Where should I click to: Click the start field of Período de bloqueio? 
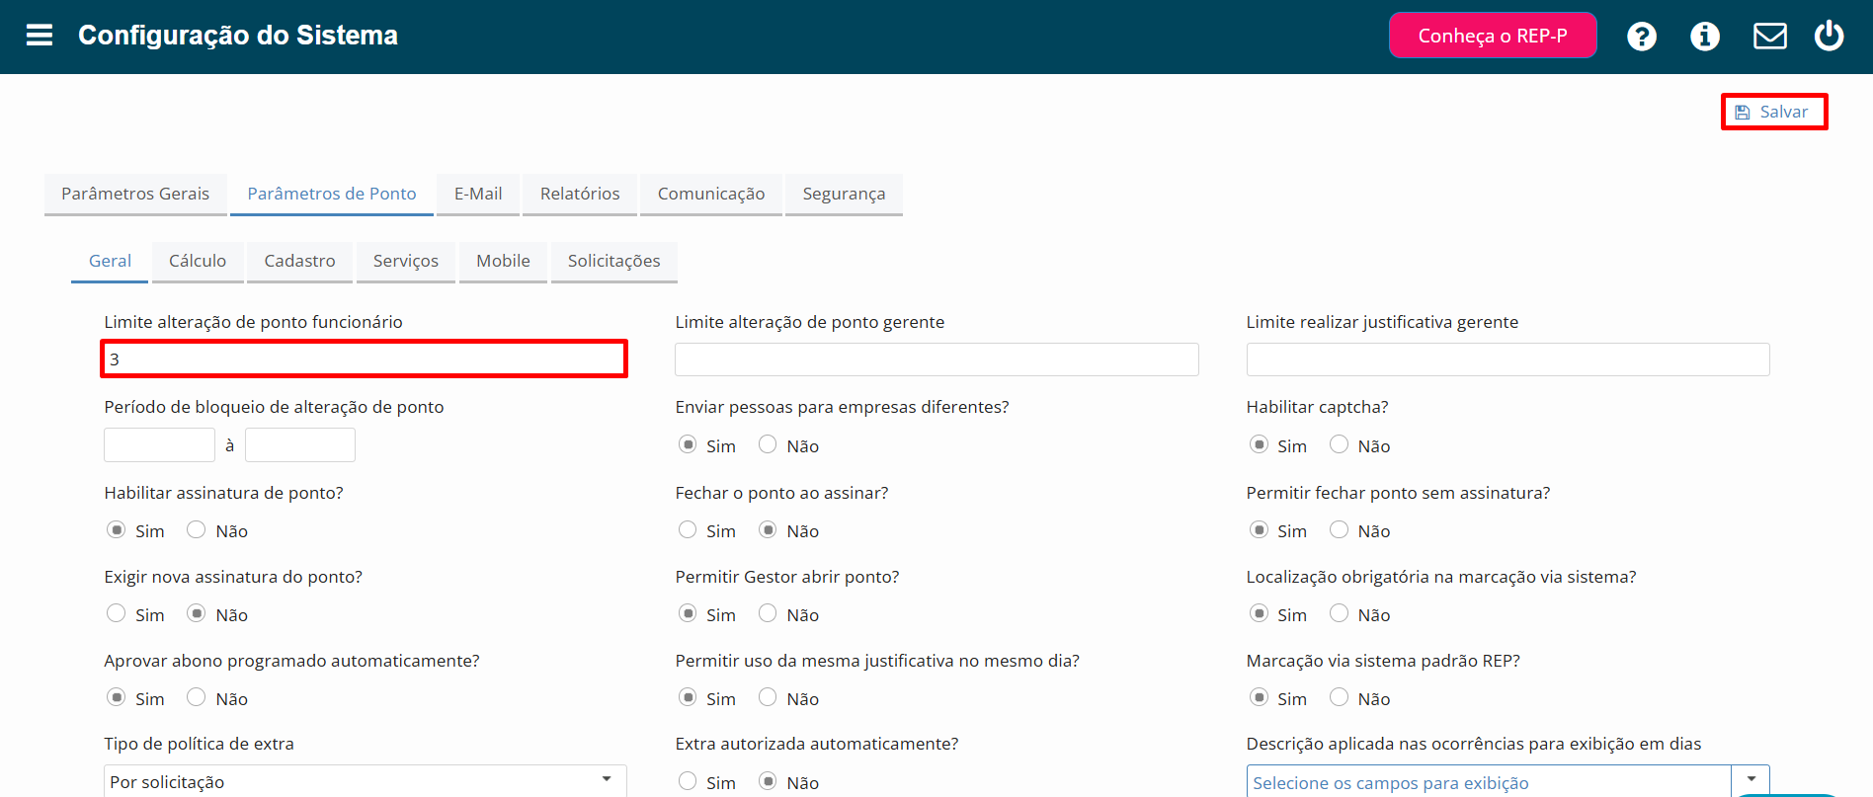(x=159, y=444)
